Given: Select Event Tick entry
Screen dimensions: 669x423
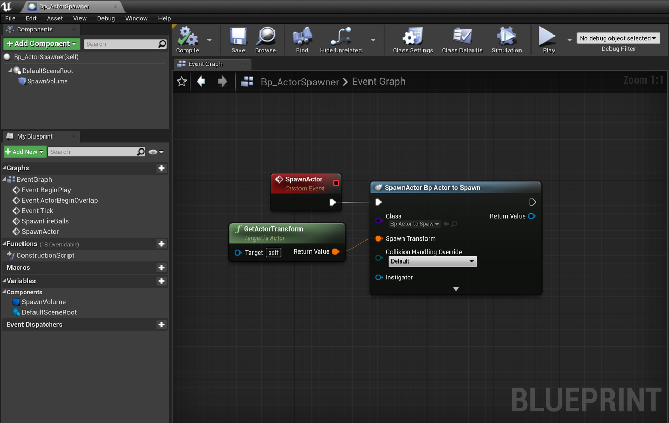Looking at the screenshot, I should tap(37, 211).
